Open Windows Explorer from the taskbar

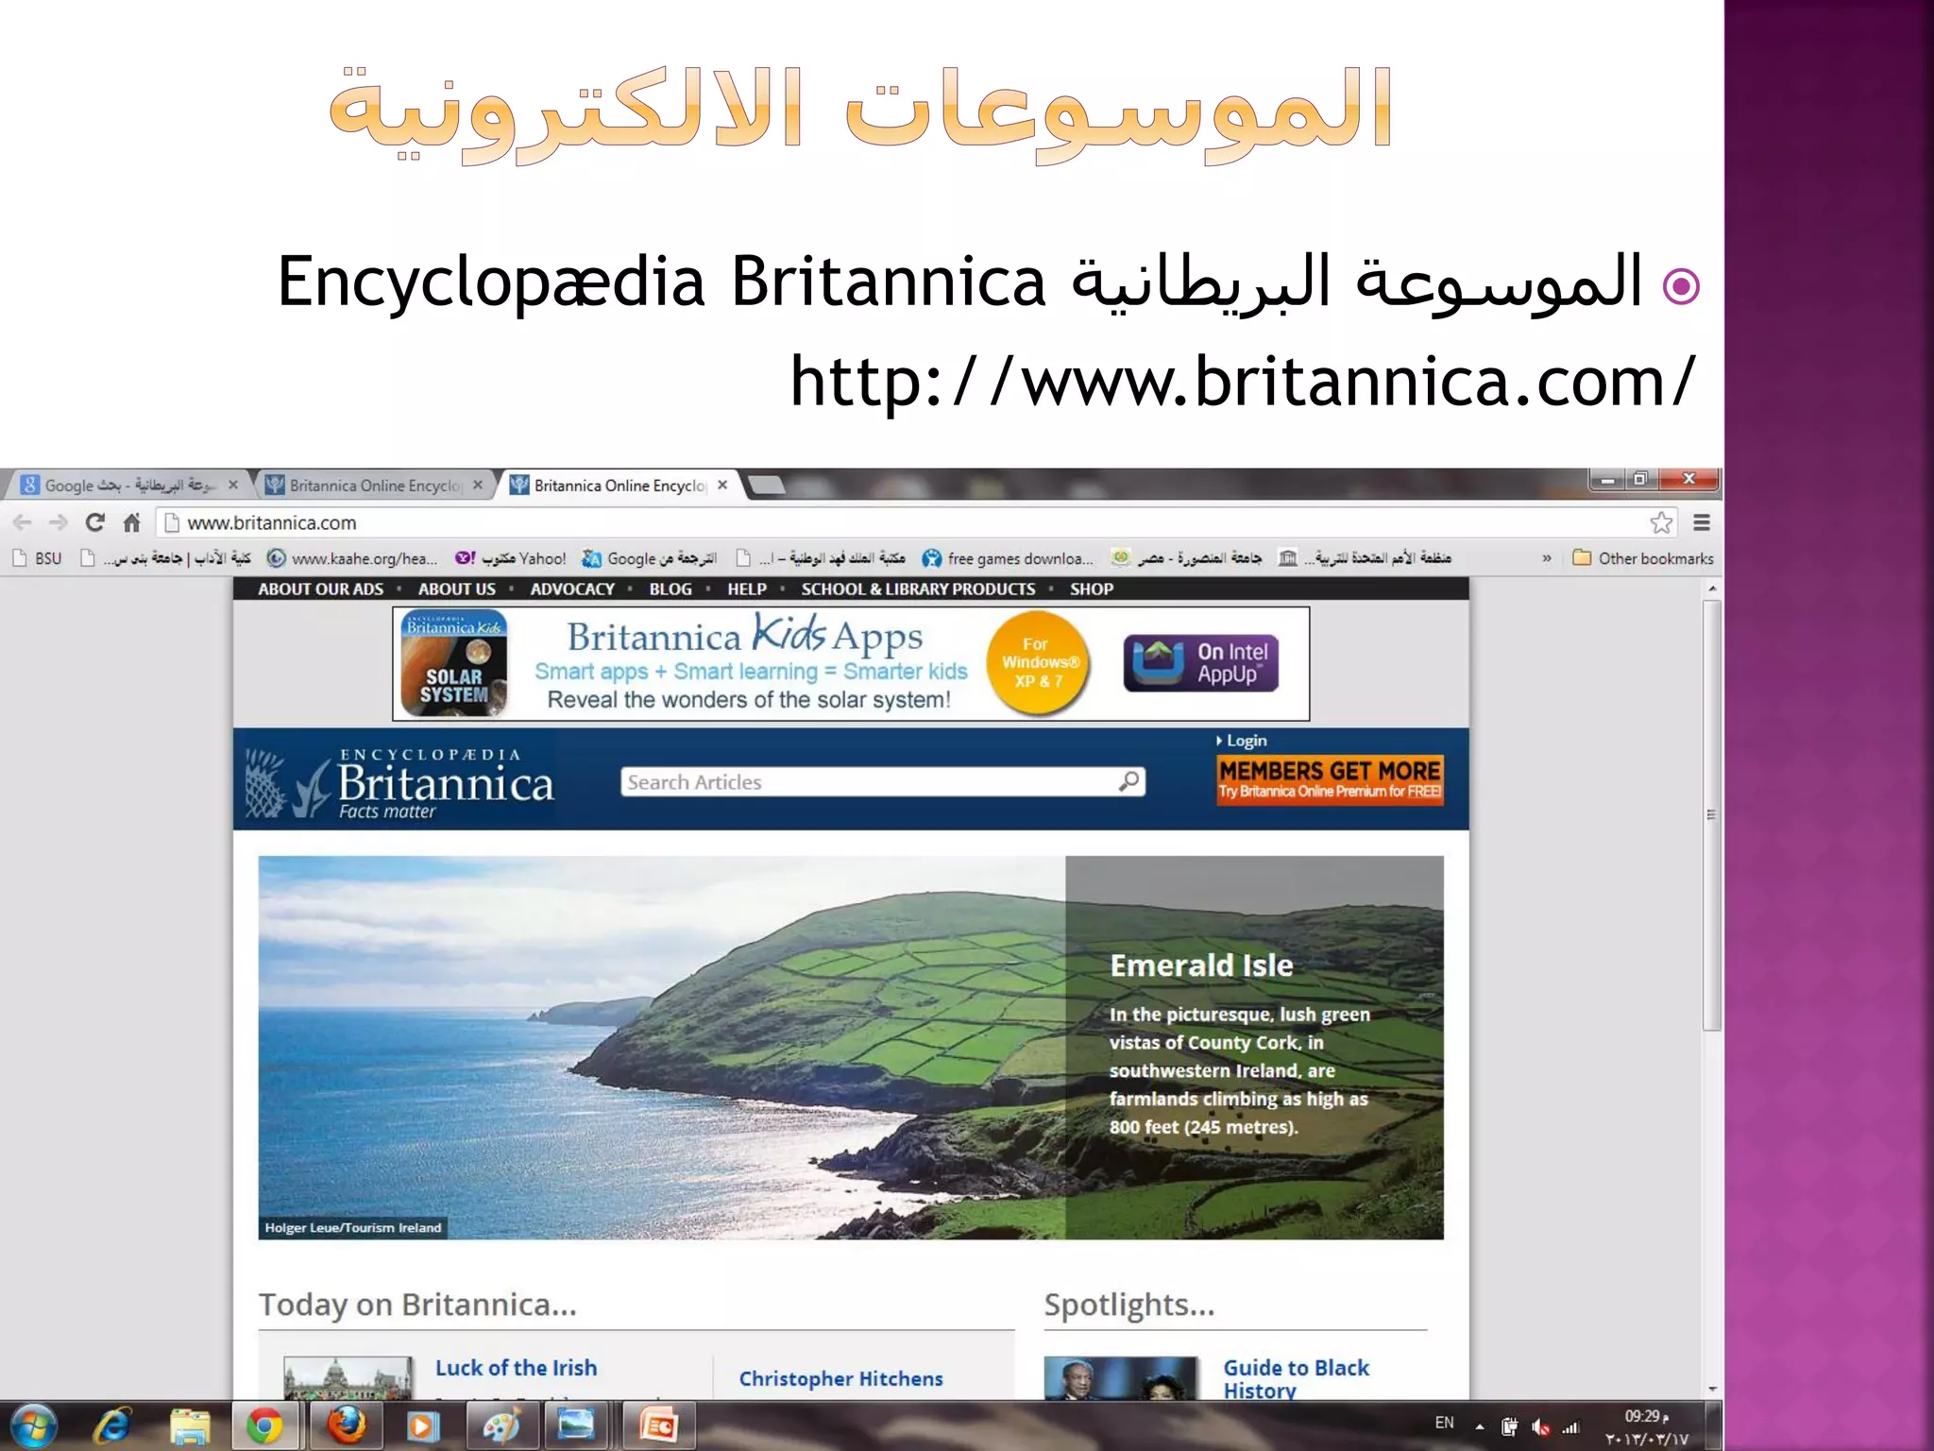point(190,1425)
